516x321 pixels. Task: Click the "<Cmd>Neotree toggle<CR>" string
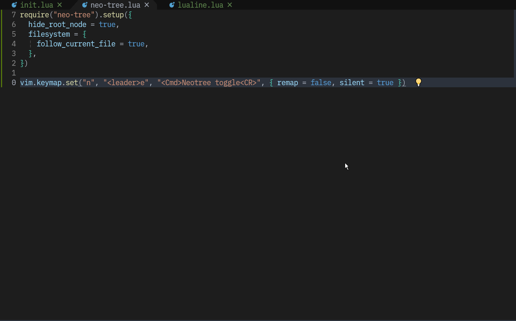(x=209, y=83)
